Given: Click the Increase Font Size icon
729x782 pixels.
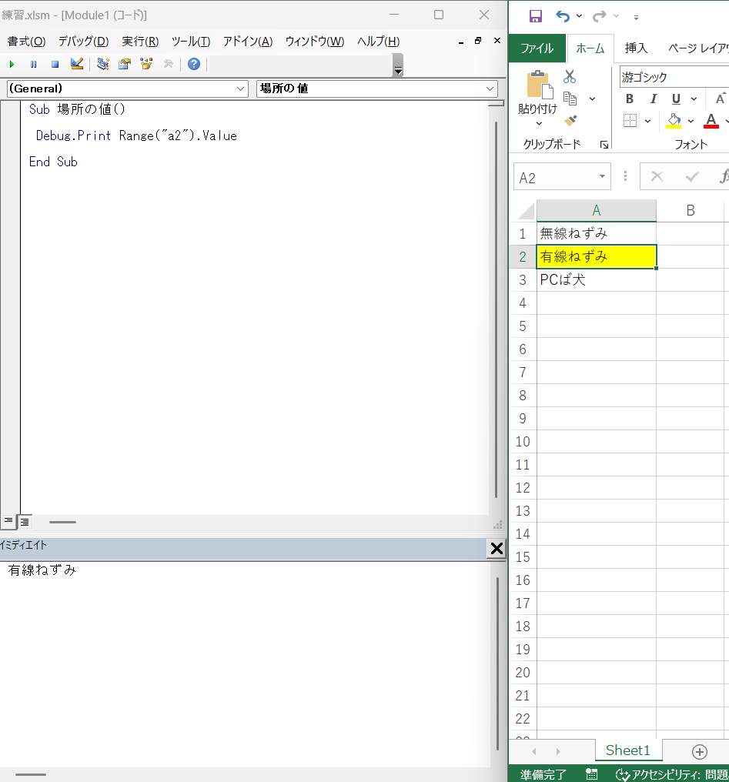Looking at the screenshot, I should (720, 99).
